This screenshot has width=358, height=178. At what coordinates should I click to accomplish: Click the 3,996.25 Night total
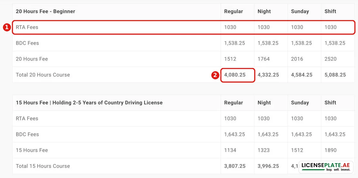click(268, 166)
